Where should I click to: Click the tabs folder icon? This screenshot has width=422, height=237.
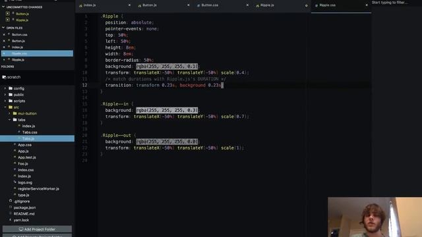tap(15, 120)
